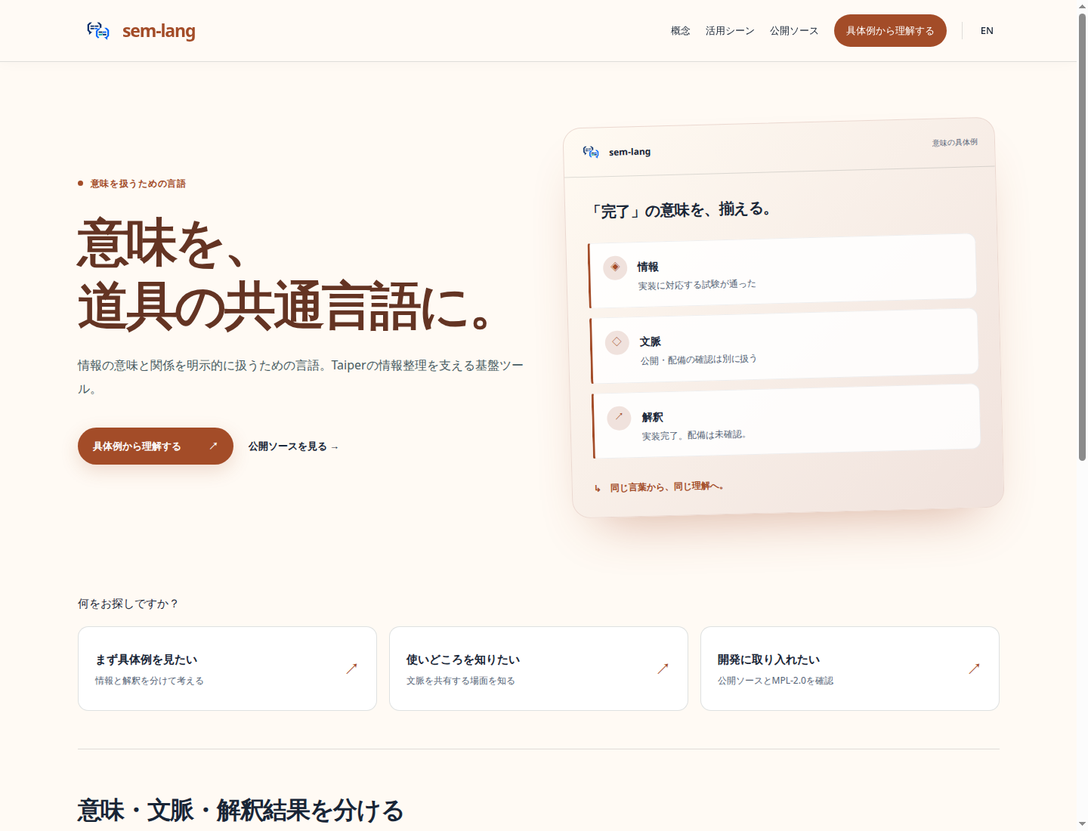The width and height of the screenshot is (1088, 831).
Task: Open the 開発に取り入れたい card
Action: coord(850,669)
